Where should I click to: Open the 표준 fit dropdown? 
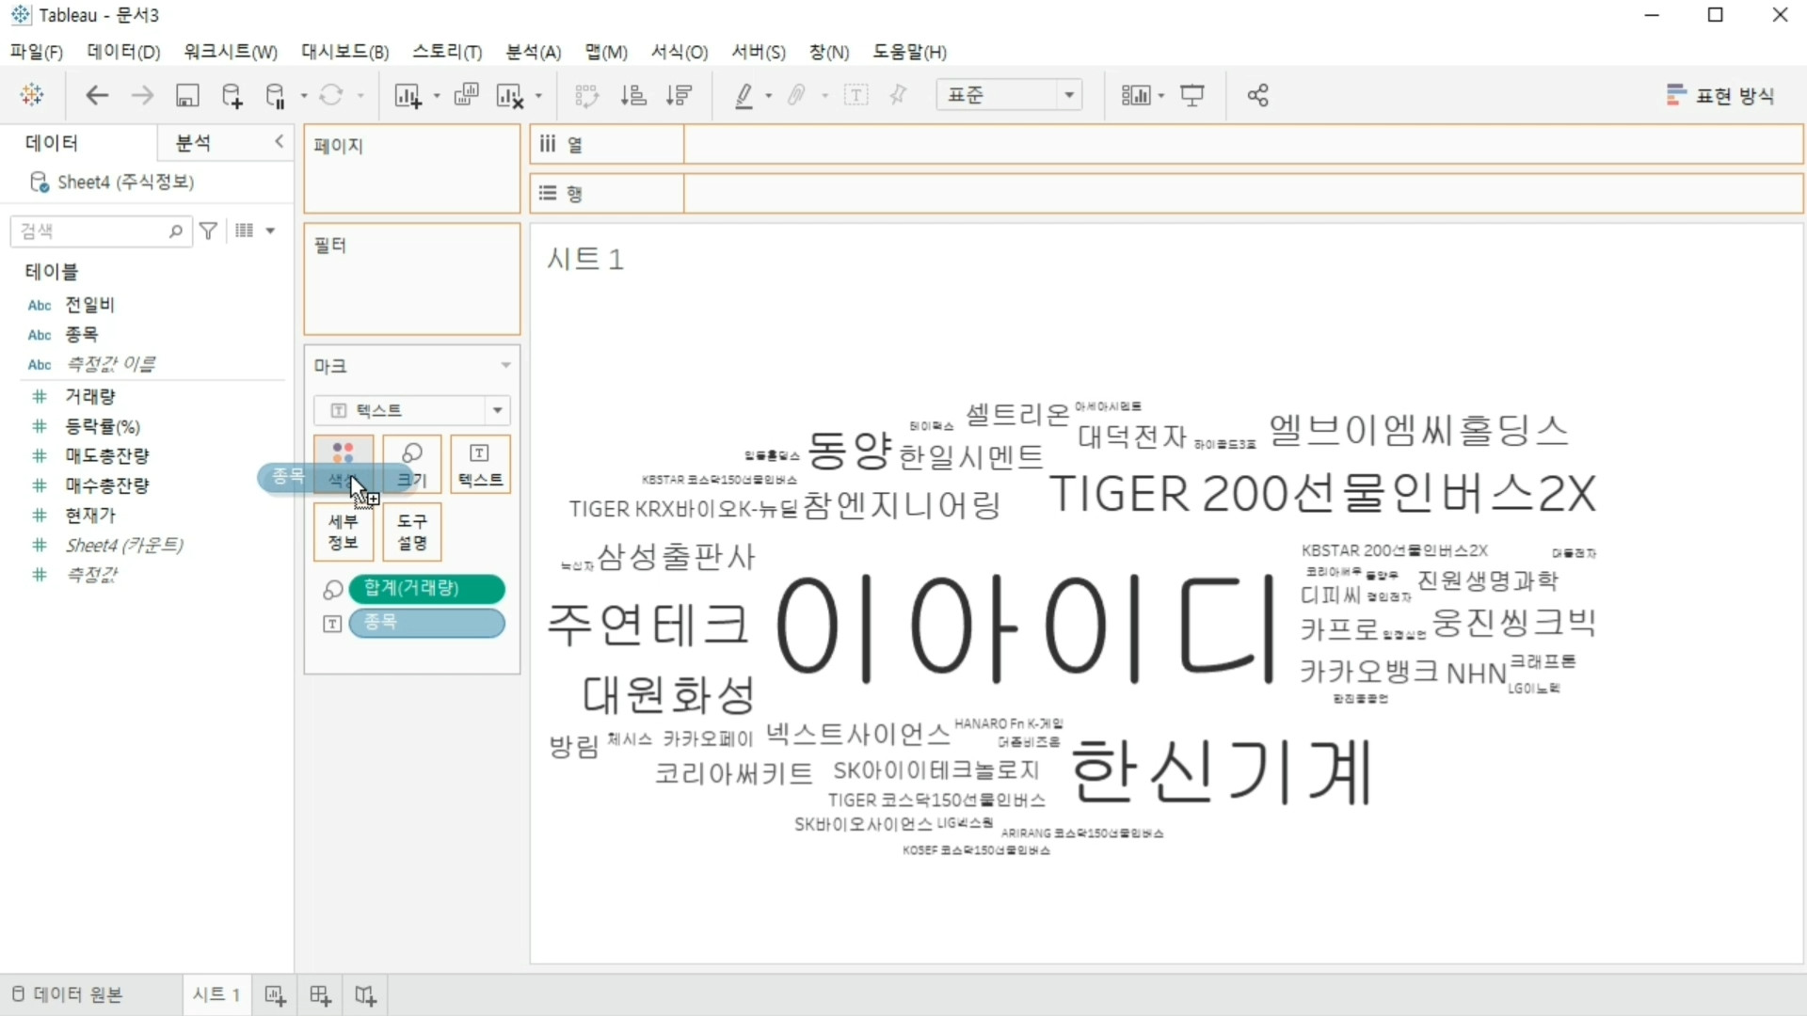tap(1069, 95)
